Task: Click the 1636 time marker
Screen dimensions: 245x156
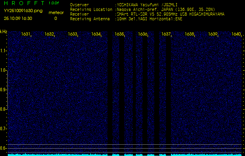Action: point(143,34)
